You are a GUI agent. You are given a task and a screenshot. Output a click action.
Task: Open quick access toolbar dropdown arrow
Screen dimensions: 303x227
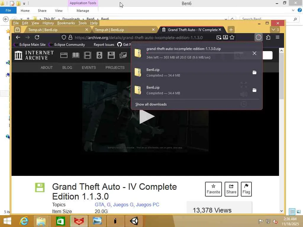point(24,4)
